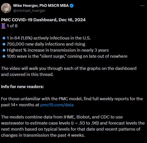Screen dimensions: 147x143
Task: Click the diamond bullet before '1 in 64'
Action: point(4,38)
